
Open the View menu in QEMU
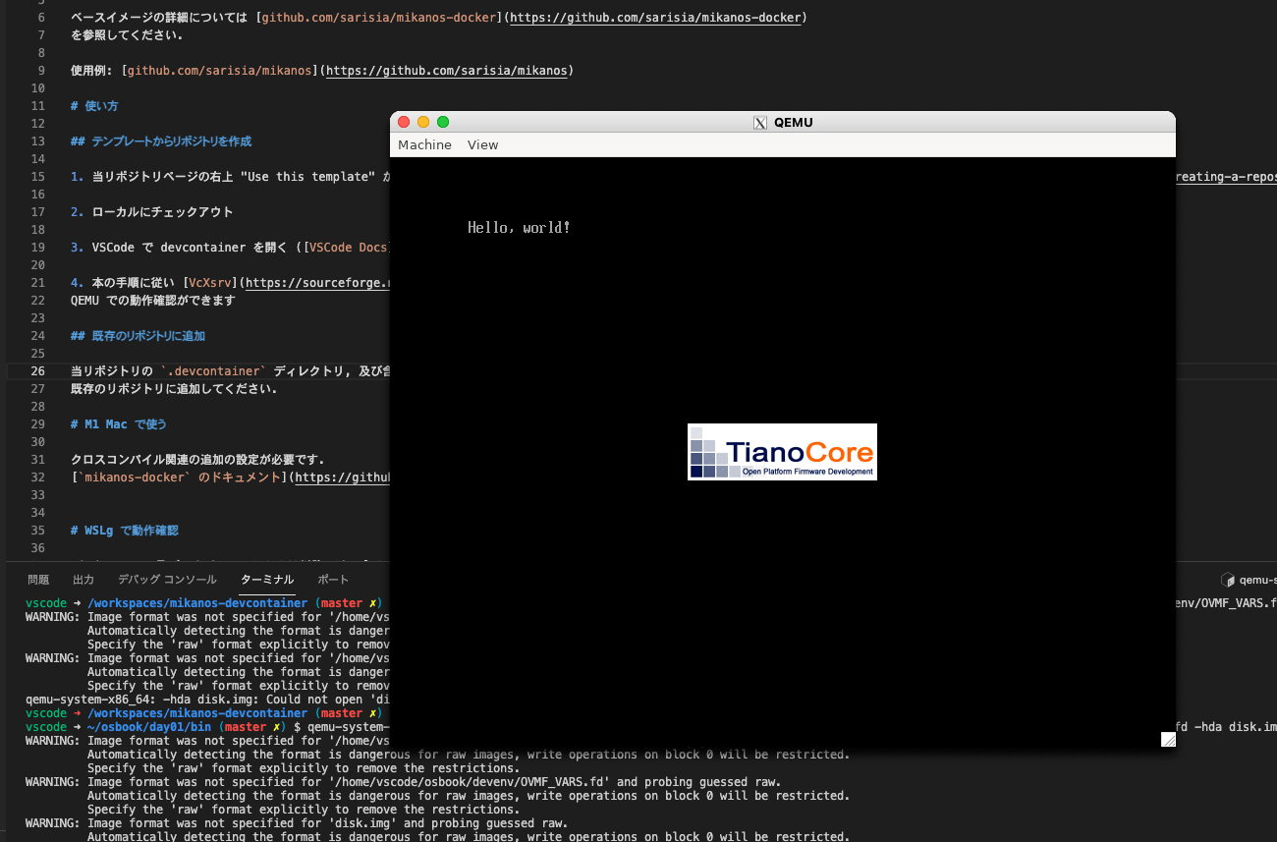coord(482,144)
